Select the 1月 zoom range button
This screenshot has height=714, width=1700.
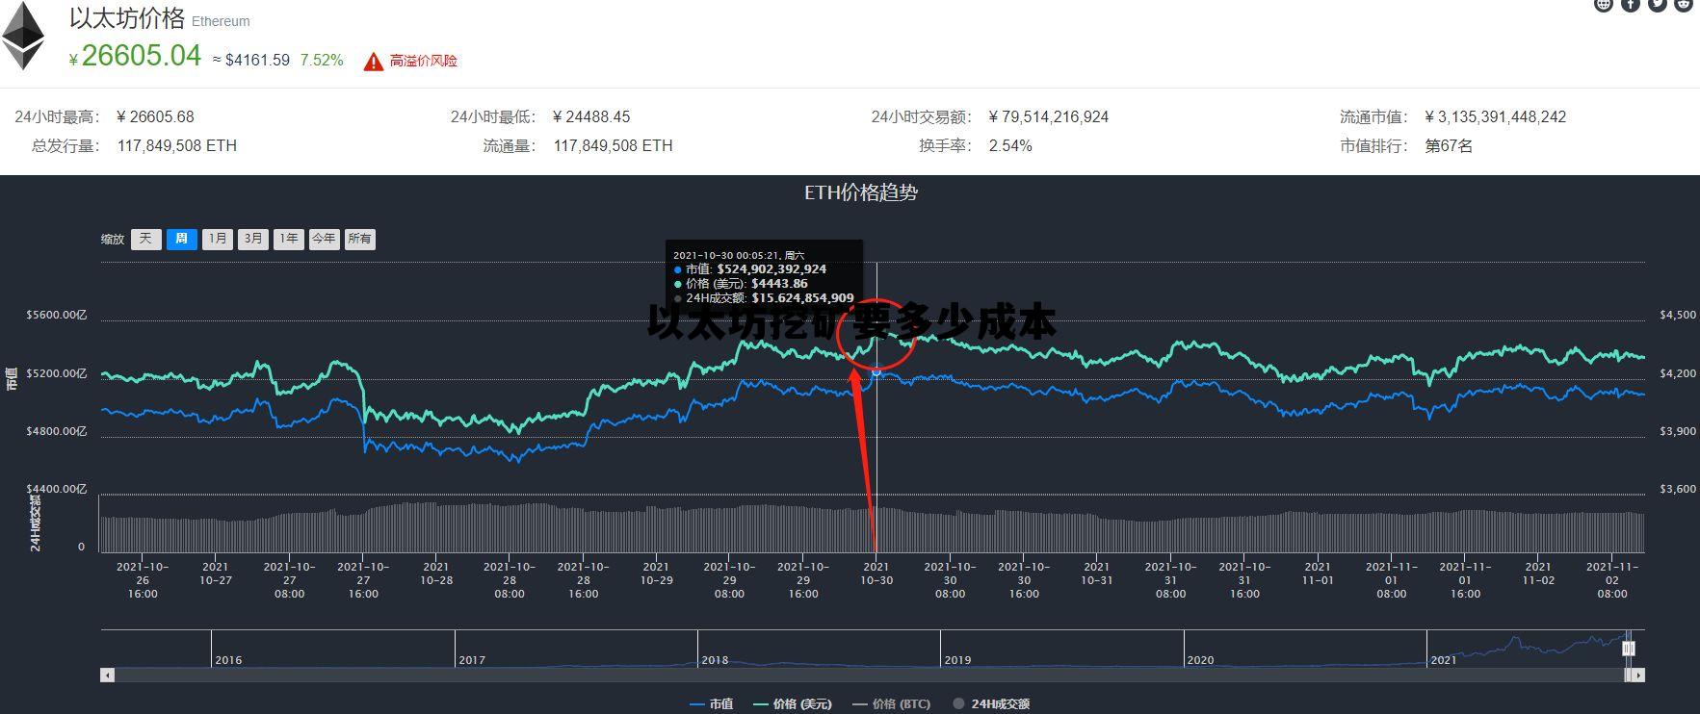(x=218, y=239)
